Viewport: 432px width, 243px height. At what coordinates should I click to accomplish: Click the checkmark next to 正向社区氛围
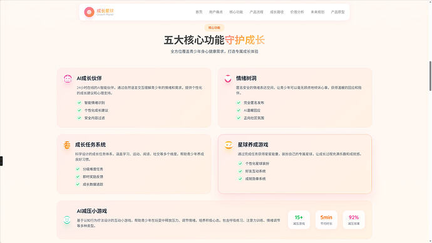(x=239, y=118)
